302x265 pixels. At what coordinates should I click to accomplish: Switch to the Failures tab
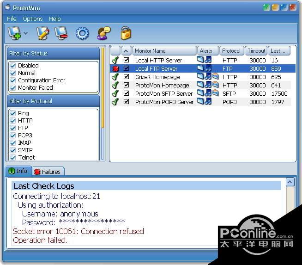(x=48, y=172)
